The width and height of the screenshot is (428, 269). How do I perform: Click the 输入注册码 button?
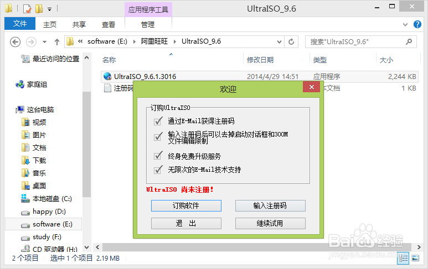tap(270, 205)
